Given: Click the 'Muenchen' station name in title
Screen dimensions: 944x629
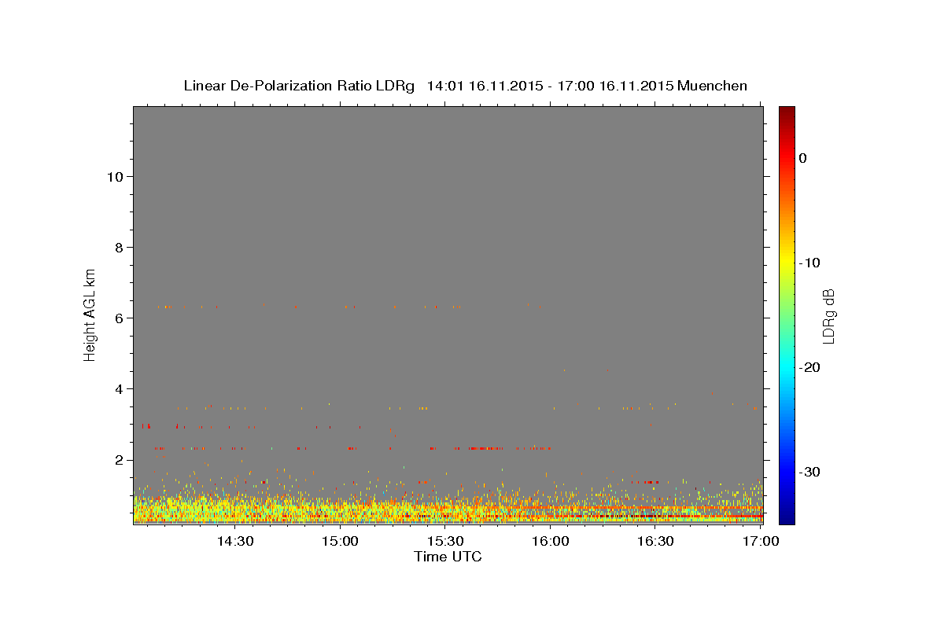Looking at the screenshot, I should tap(712, 86).
